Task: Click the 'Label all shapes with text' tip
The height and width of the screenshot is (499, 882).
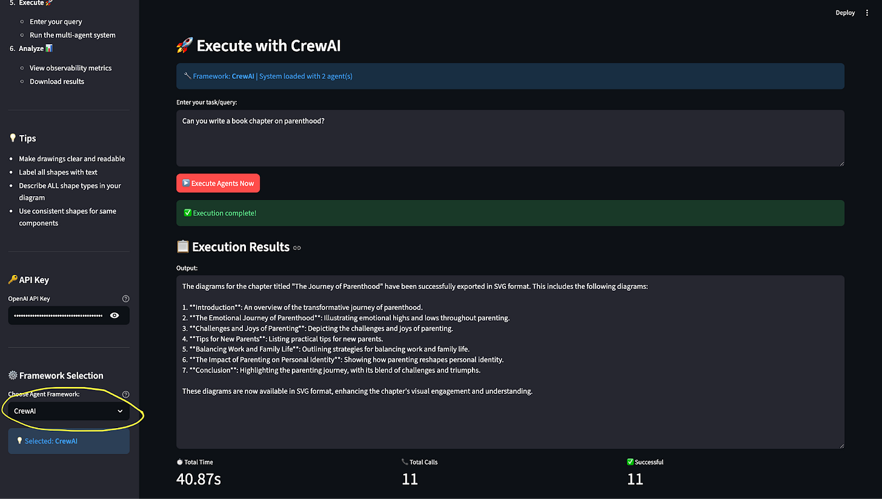Action: pyautogui.click(x=58, y=172)
